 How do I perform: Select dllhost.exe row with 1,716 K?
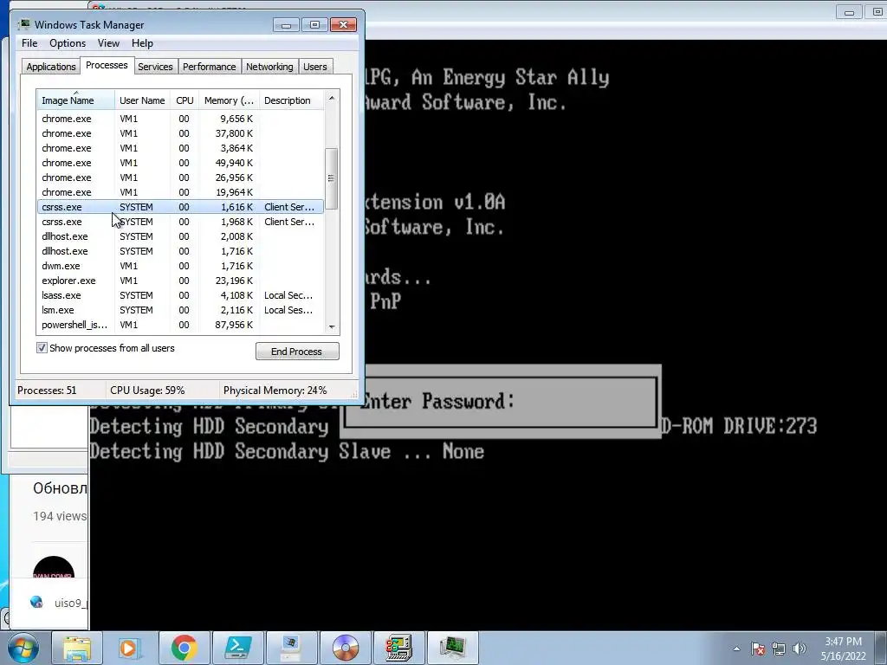pos(180,251)
